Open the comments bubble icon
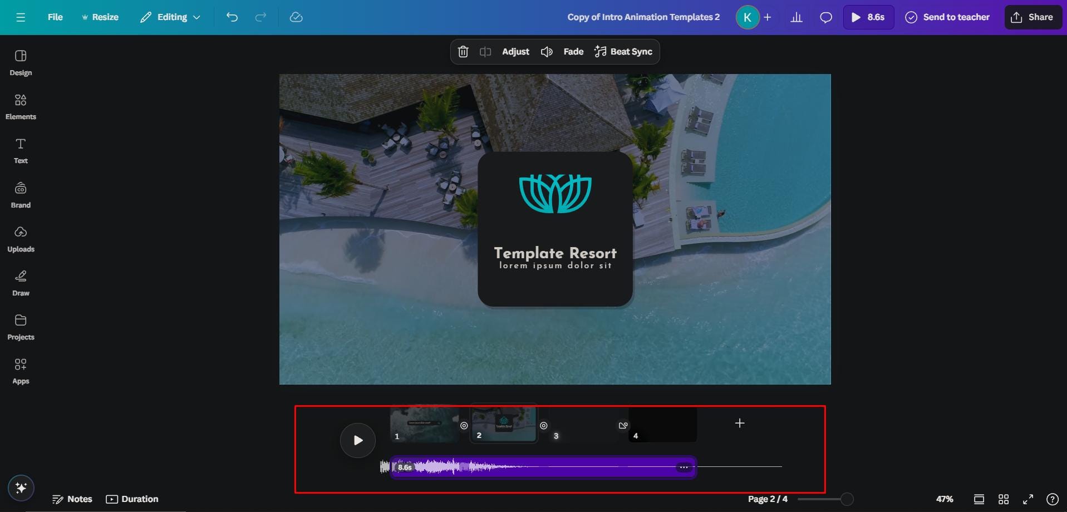1067x512 pixels. 826,17
